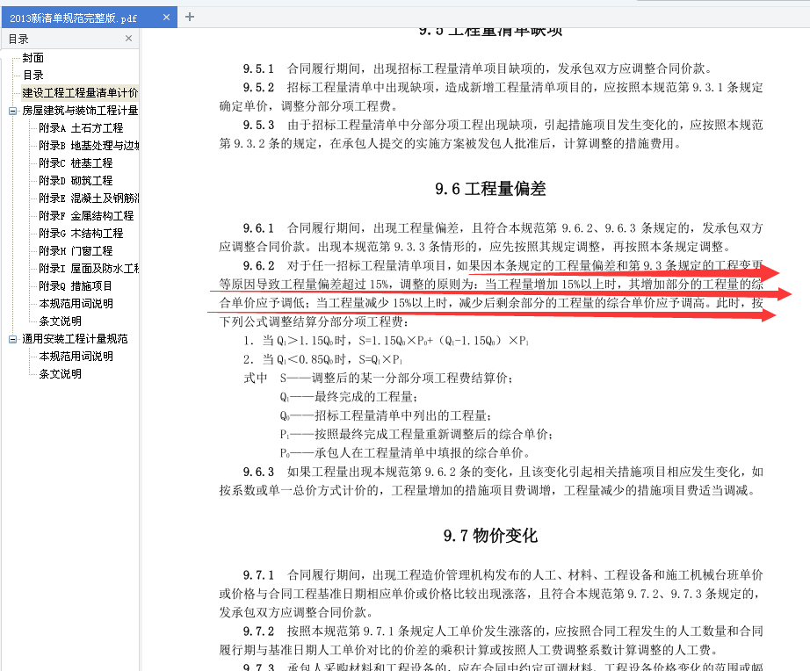
Task: Select the 通用安装工程计量规范 bookmark
Action: coord(75,339)
